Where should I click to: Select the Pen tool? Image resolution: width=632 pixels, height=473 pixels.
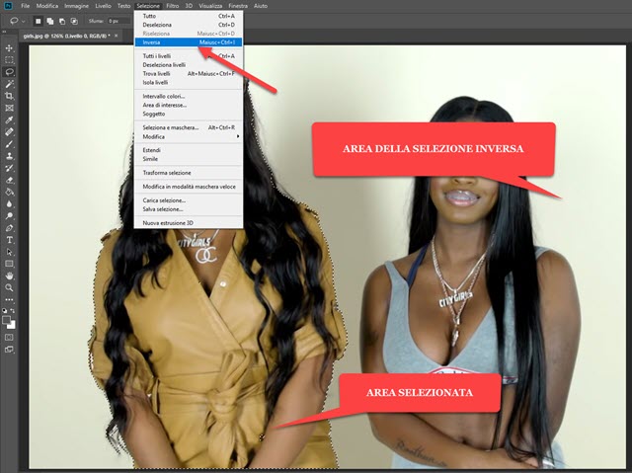click(x=9, y=228)
